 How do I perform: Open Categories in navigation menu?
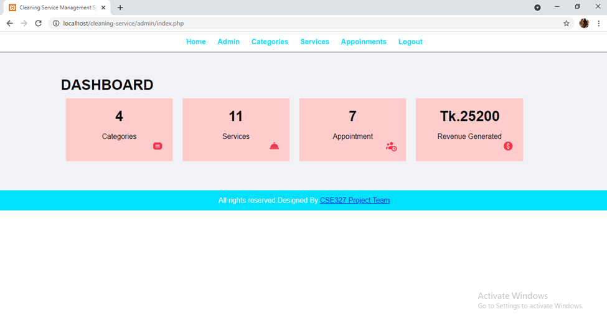pos(270,42)
